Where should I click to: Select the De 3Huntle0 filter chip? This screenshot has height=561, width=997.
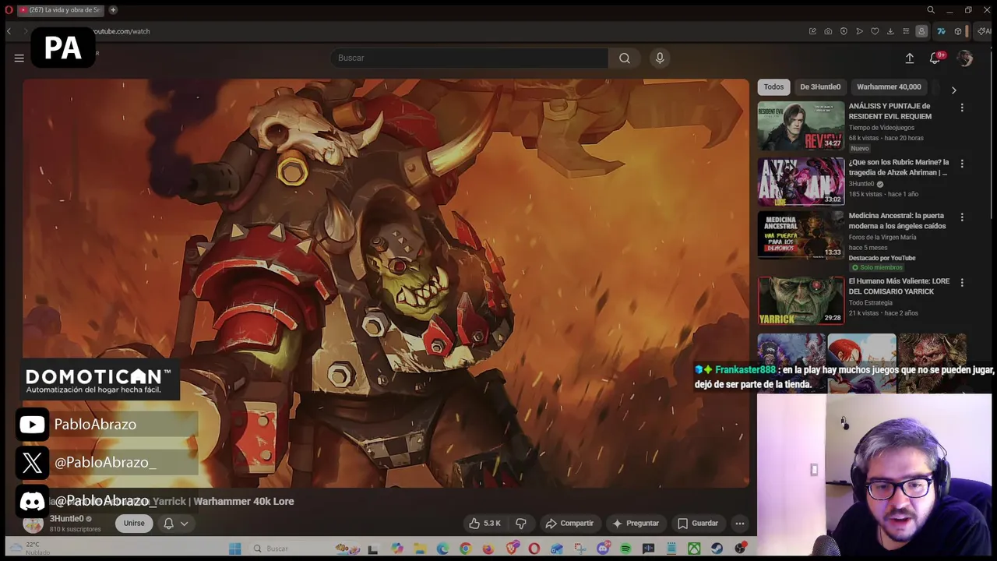tap(820, 87)
